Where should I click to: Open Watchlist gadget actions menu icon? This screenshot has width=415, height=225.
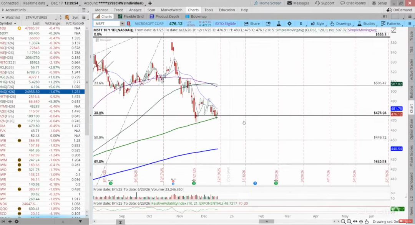pyautogui.click(x=84, y=17)
